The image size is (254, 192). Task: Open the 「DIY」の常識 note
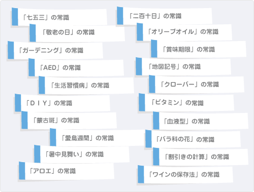pos(62,103)
